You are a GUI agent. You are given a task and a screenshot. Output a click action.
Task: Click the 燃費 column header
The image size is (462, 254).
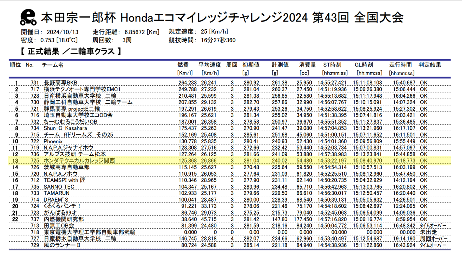pos(183,65)
